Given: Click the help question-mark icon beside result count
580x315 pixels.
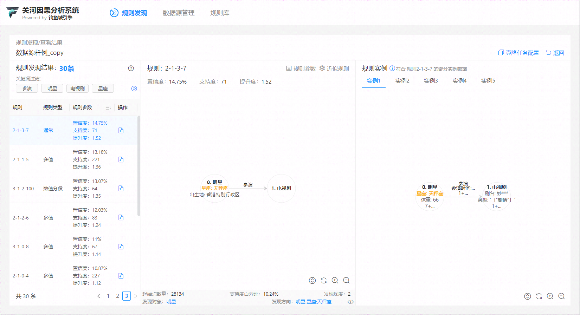Looking at the screenshot, I should point(131,68).
